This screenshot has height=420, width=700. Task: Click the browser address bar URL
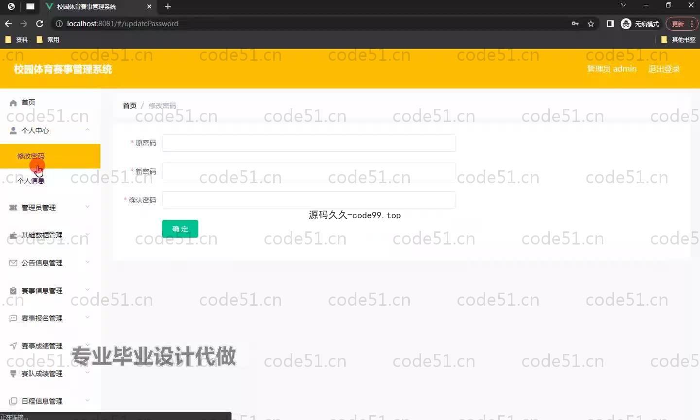click(x=122, y=24)
